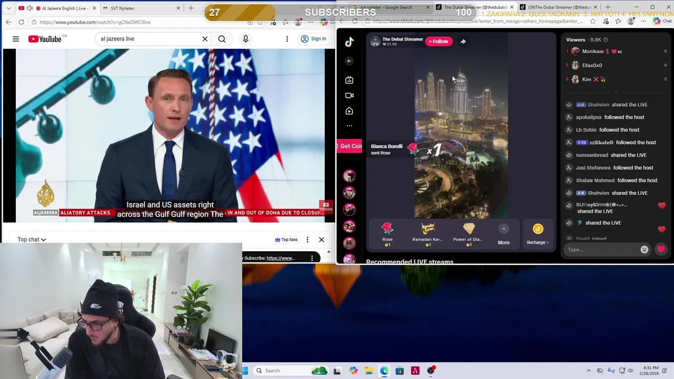Viewport: 674px width, 379px height.
Task: Click the Viewers info question mark icon
Action: click(606, 39)
